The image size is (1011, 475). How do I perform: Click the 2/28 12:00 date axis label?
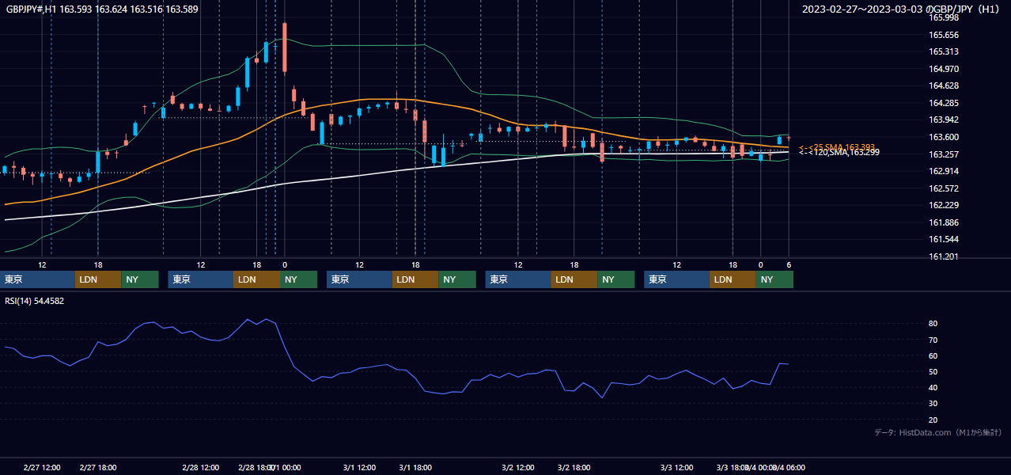[x=200, y=467]
